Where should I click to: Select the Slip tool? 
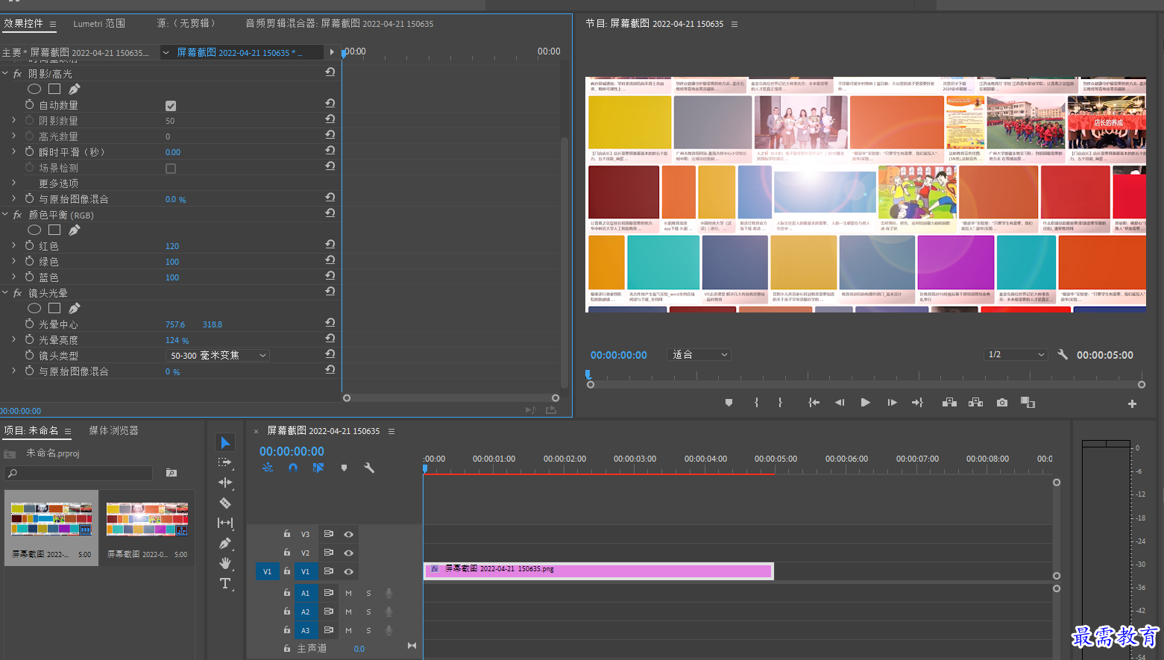tap(225, 523)
